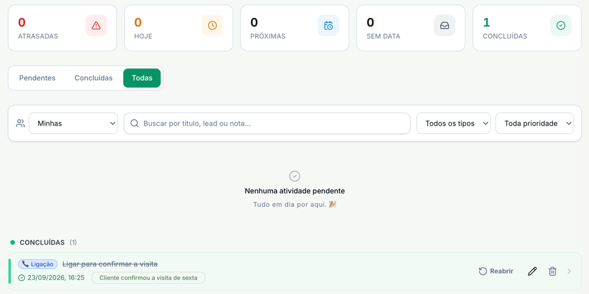Click the blue calendar icon on Próximas card
The image size is (589, 294).
(x=328, y=26)
